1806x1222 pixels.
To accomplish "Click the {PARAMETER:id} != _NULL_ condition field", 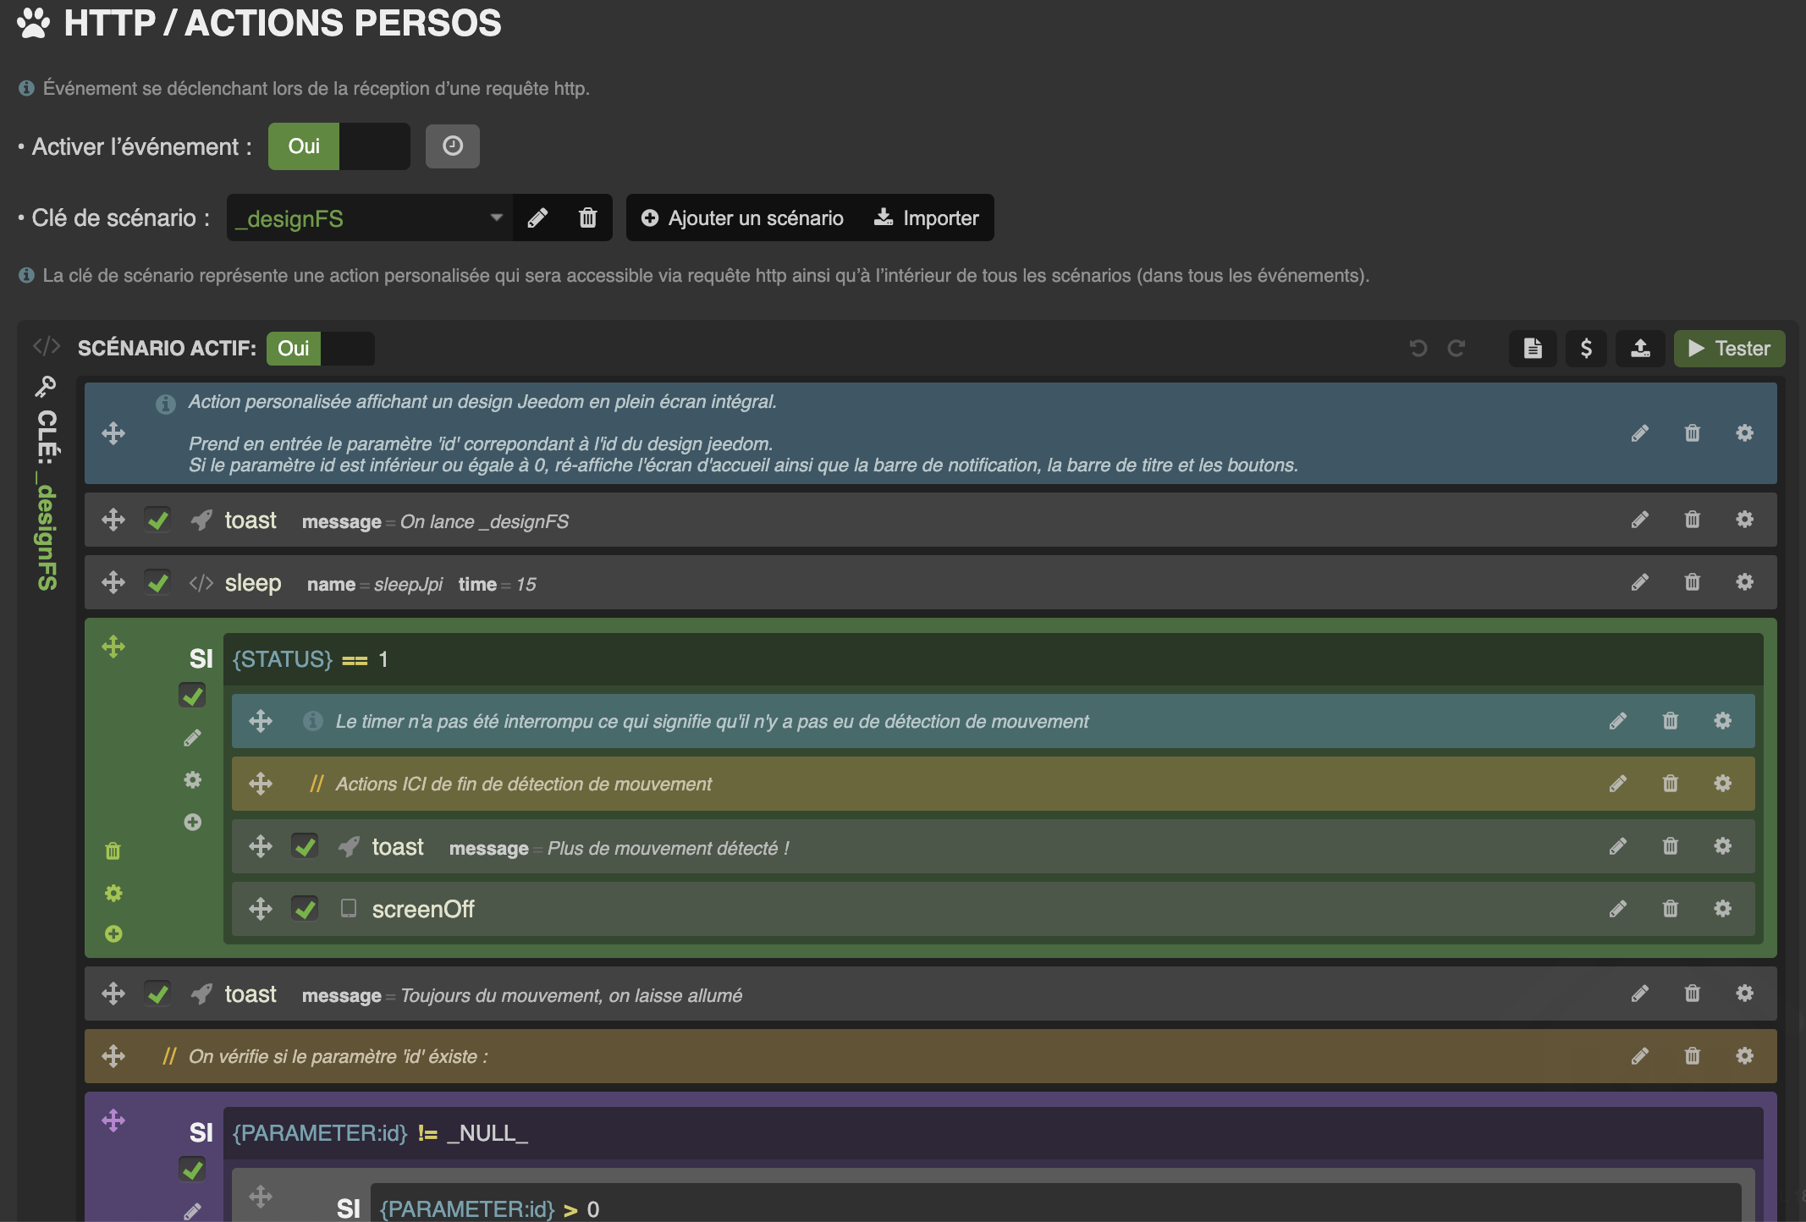I will pyautogui.click(x=994, y=1133).
